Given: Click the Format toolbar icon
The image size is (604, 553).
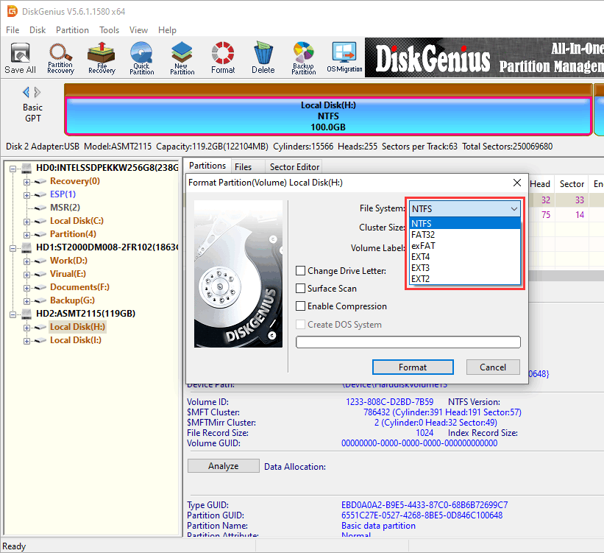Looking at the screenshot, I should [x=223, y=58].
